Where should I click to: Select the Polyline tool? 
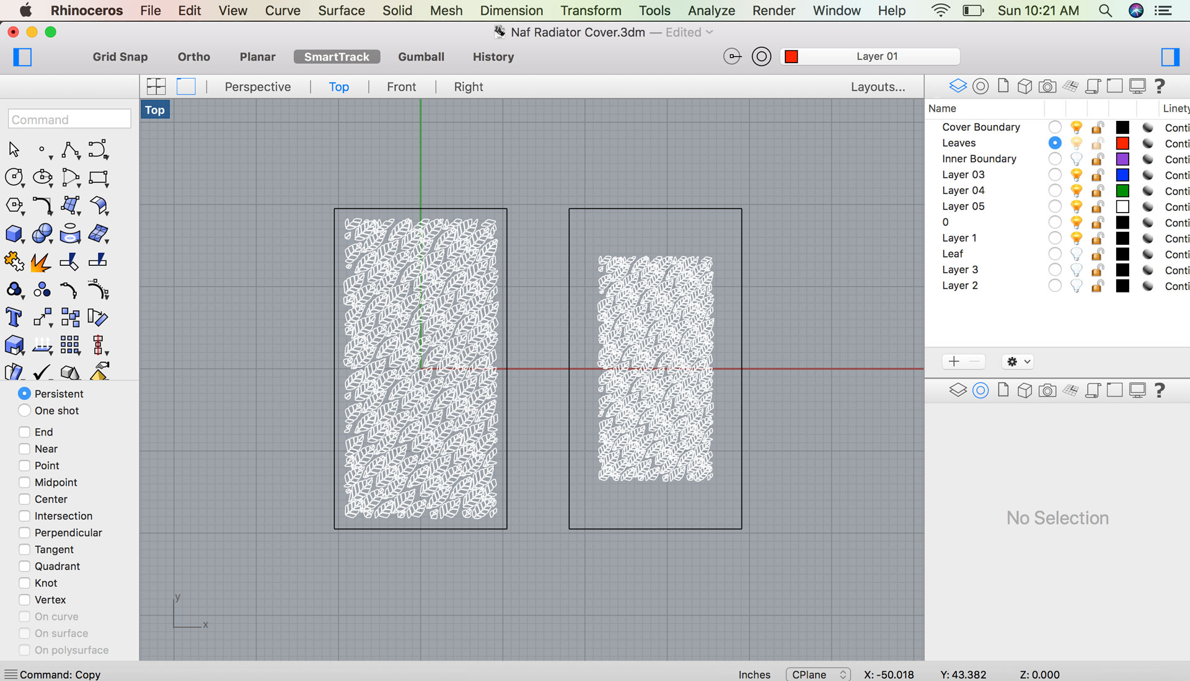(x=70, y=150)
